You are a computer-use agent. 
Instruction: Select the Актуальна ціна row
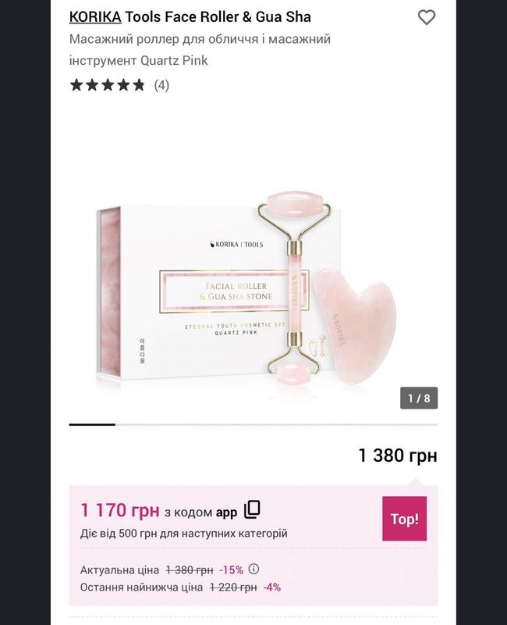pos(169,570)
